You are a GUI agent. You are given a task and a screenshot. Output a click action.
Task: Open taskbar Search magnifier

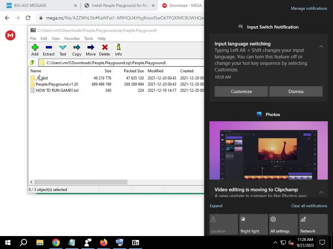pos(23,243)
